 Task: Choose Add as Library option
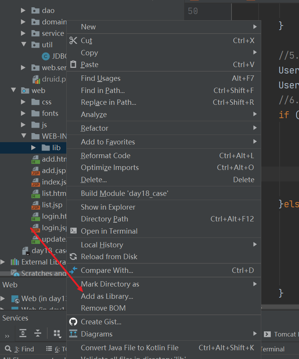[164, 296]
